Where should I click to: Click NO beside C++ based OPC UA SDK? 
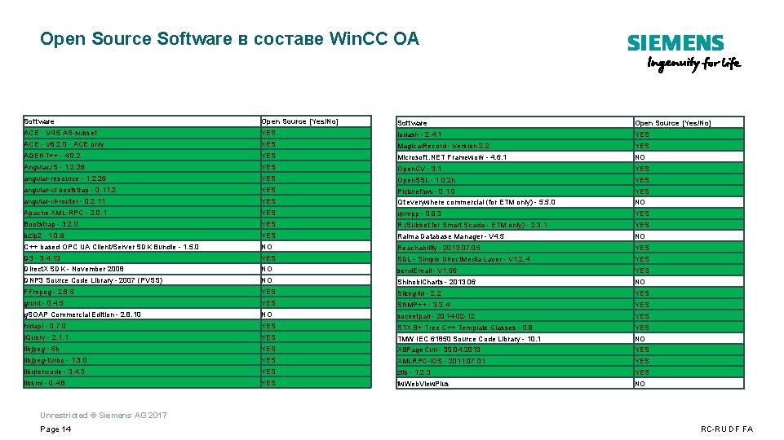(316, 247)
